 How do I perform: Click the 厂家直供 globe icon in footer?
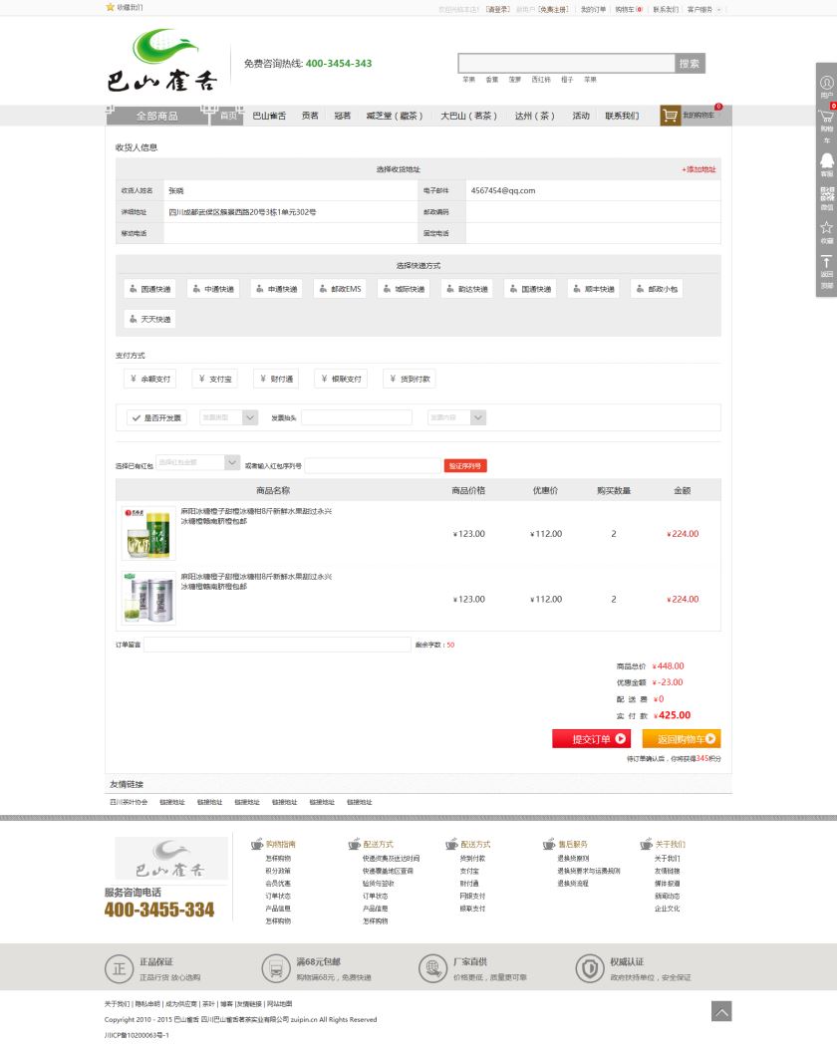[x=432, y=968]
